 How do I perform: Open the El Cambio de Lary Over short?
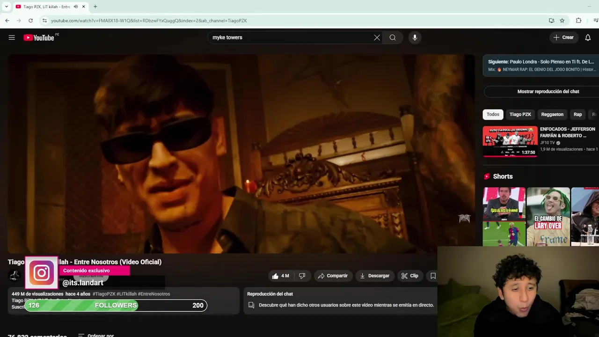(548, 217)
